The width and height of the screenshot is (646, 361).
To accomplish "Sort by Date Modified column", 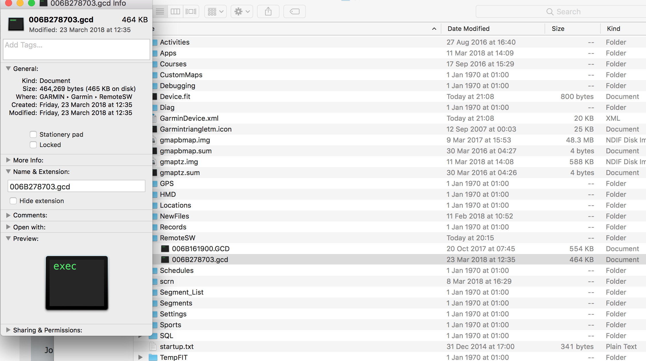I will pyautogui.click(x=468, y=29).
